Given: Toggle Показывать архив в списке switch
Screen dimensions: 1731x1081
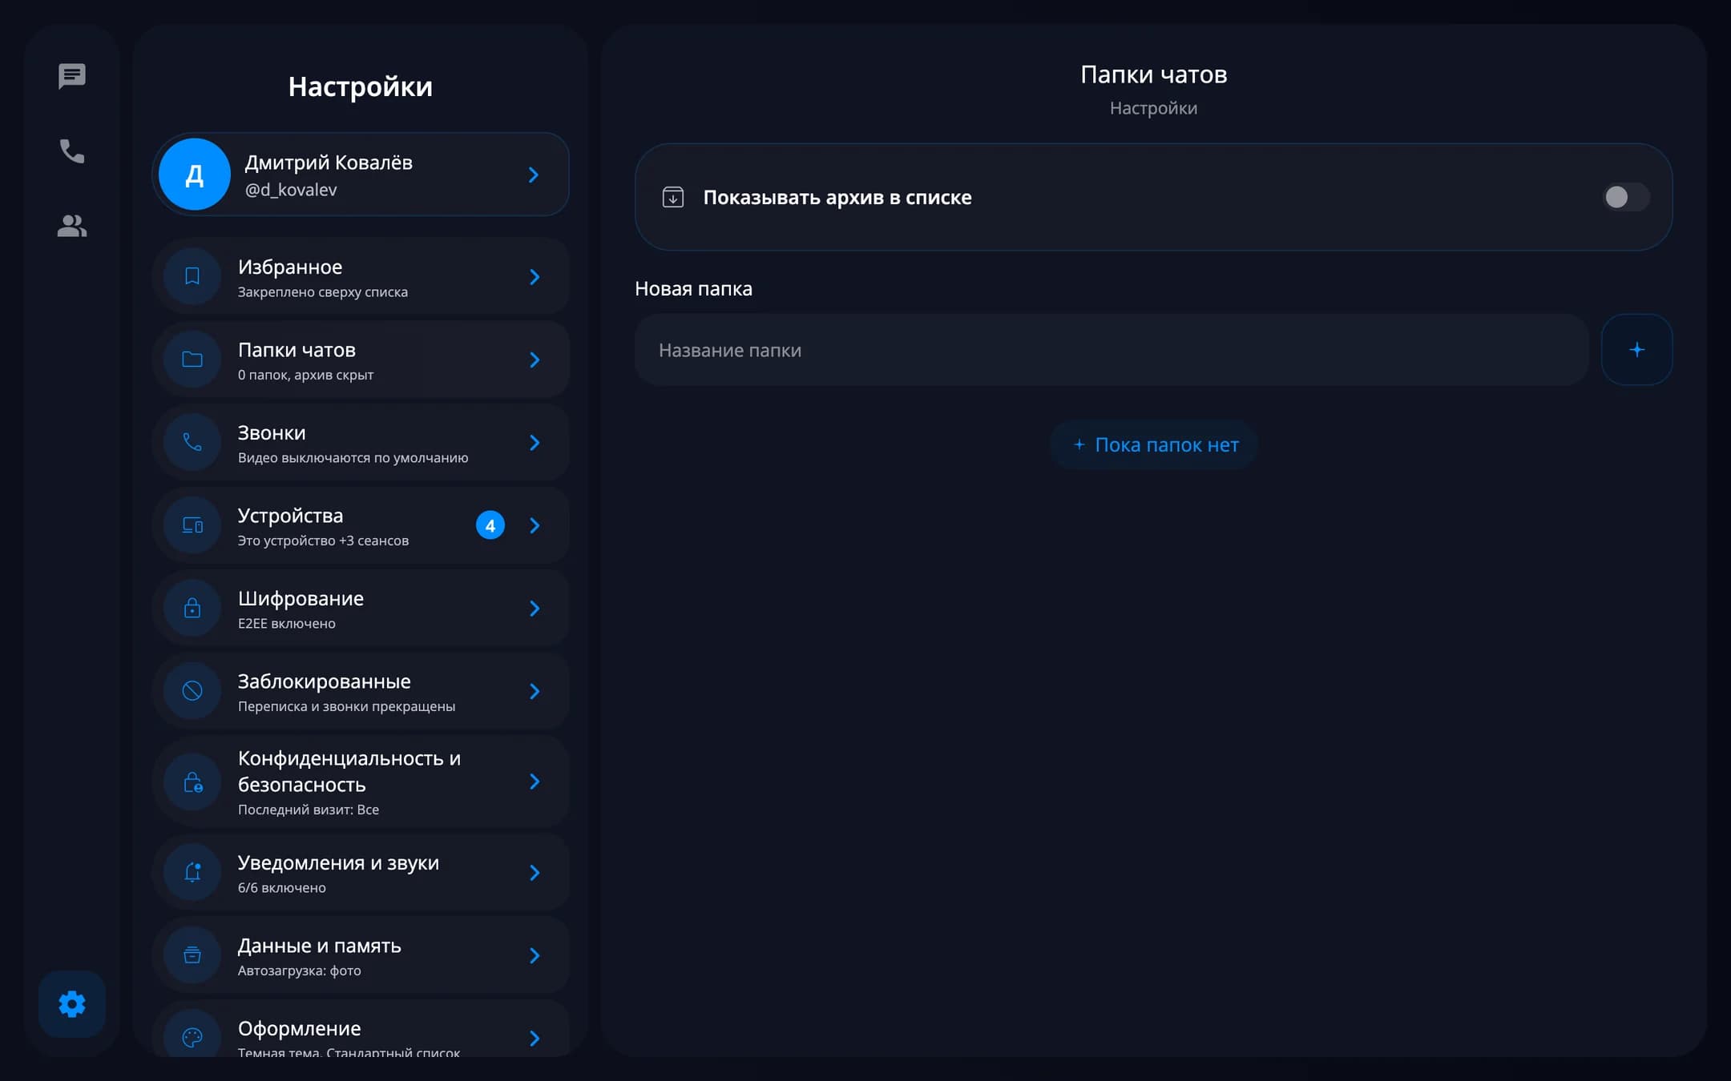Looking at the screenshot, I should point(1625,197).
